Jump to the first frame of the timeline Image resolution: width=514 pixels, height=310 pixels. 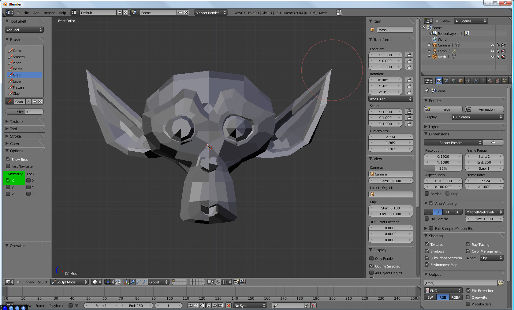click(190, 305)
